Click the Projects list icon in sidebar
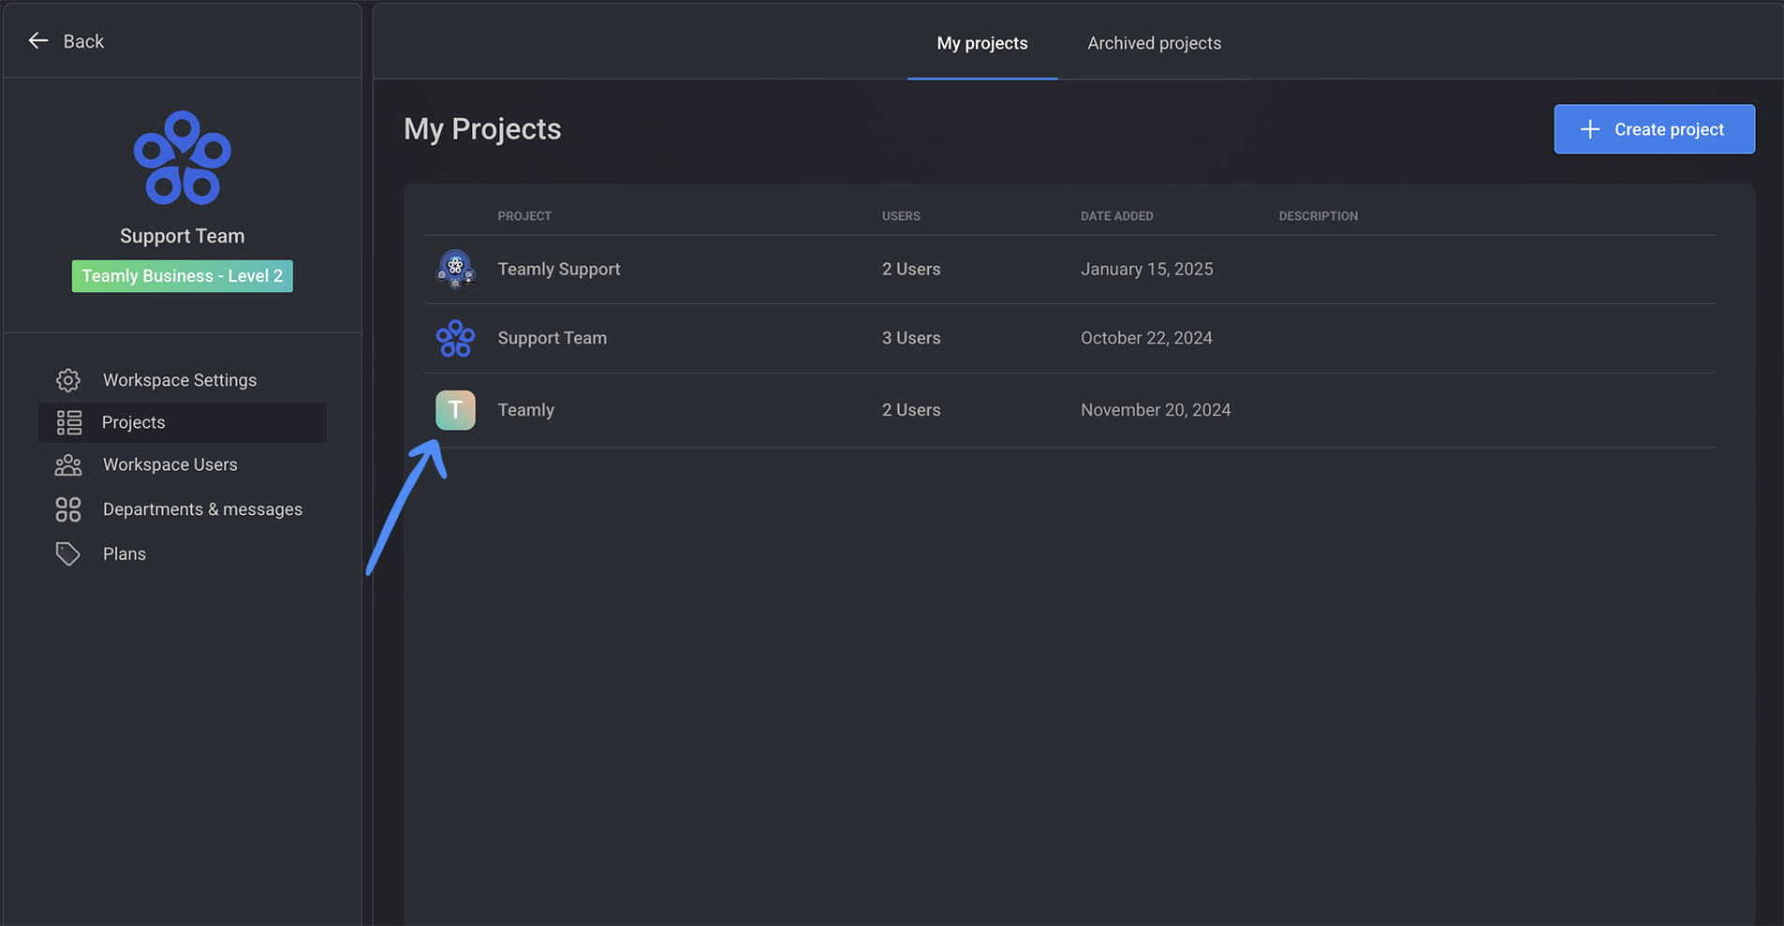The height and width of the screenshot is (926, 1784). pyautogui.click(x=69, y=422)
